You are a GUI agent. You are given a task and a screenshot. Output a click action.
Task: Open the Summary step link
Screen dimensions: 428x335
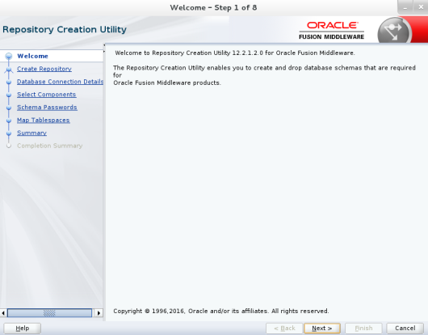[x=31, y=134]
